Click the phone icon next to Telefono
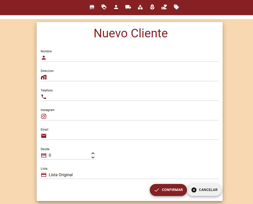This screenshot has height=204, width=253. coord(43,97)
